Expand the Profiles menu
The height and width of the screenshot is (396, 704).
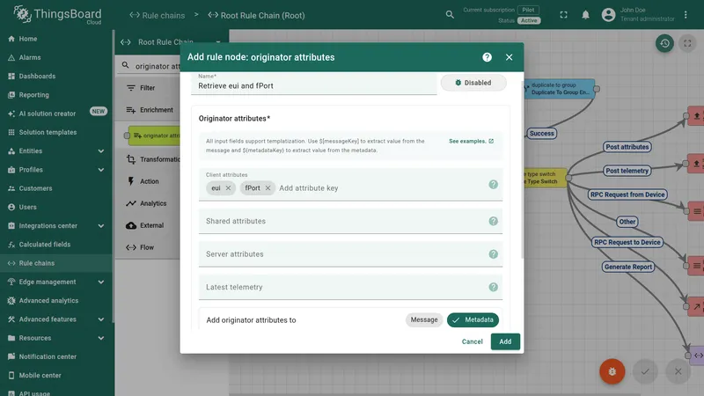coord(56,170)
